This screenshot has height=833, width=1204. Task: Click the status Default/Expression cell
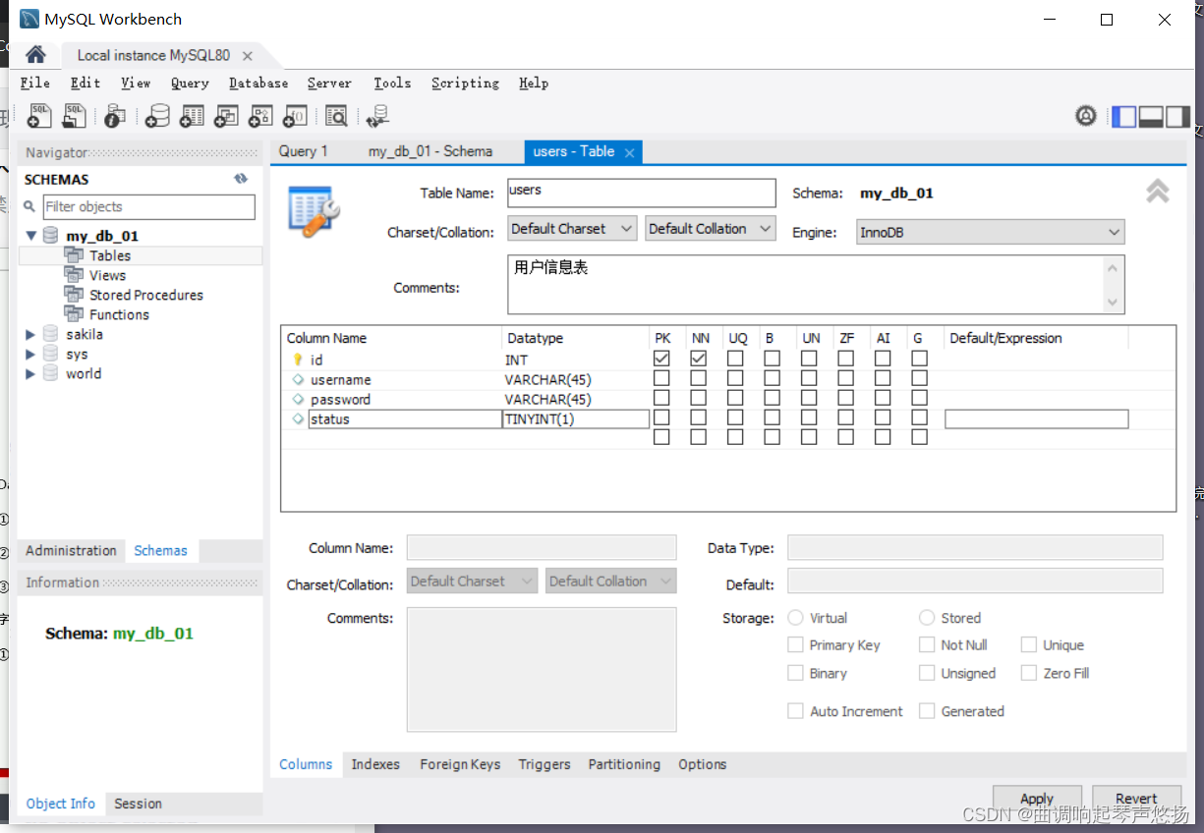pos(1036,419)
